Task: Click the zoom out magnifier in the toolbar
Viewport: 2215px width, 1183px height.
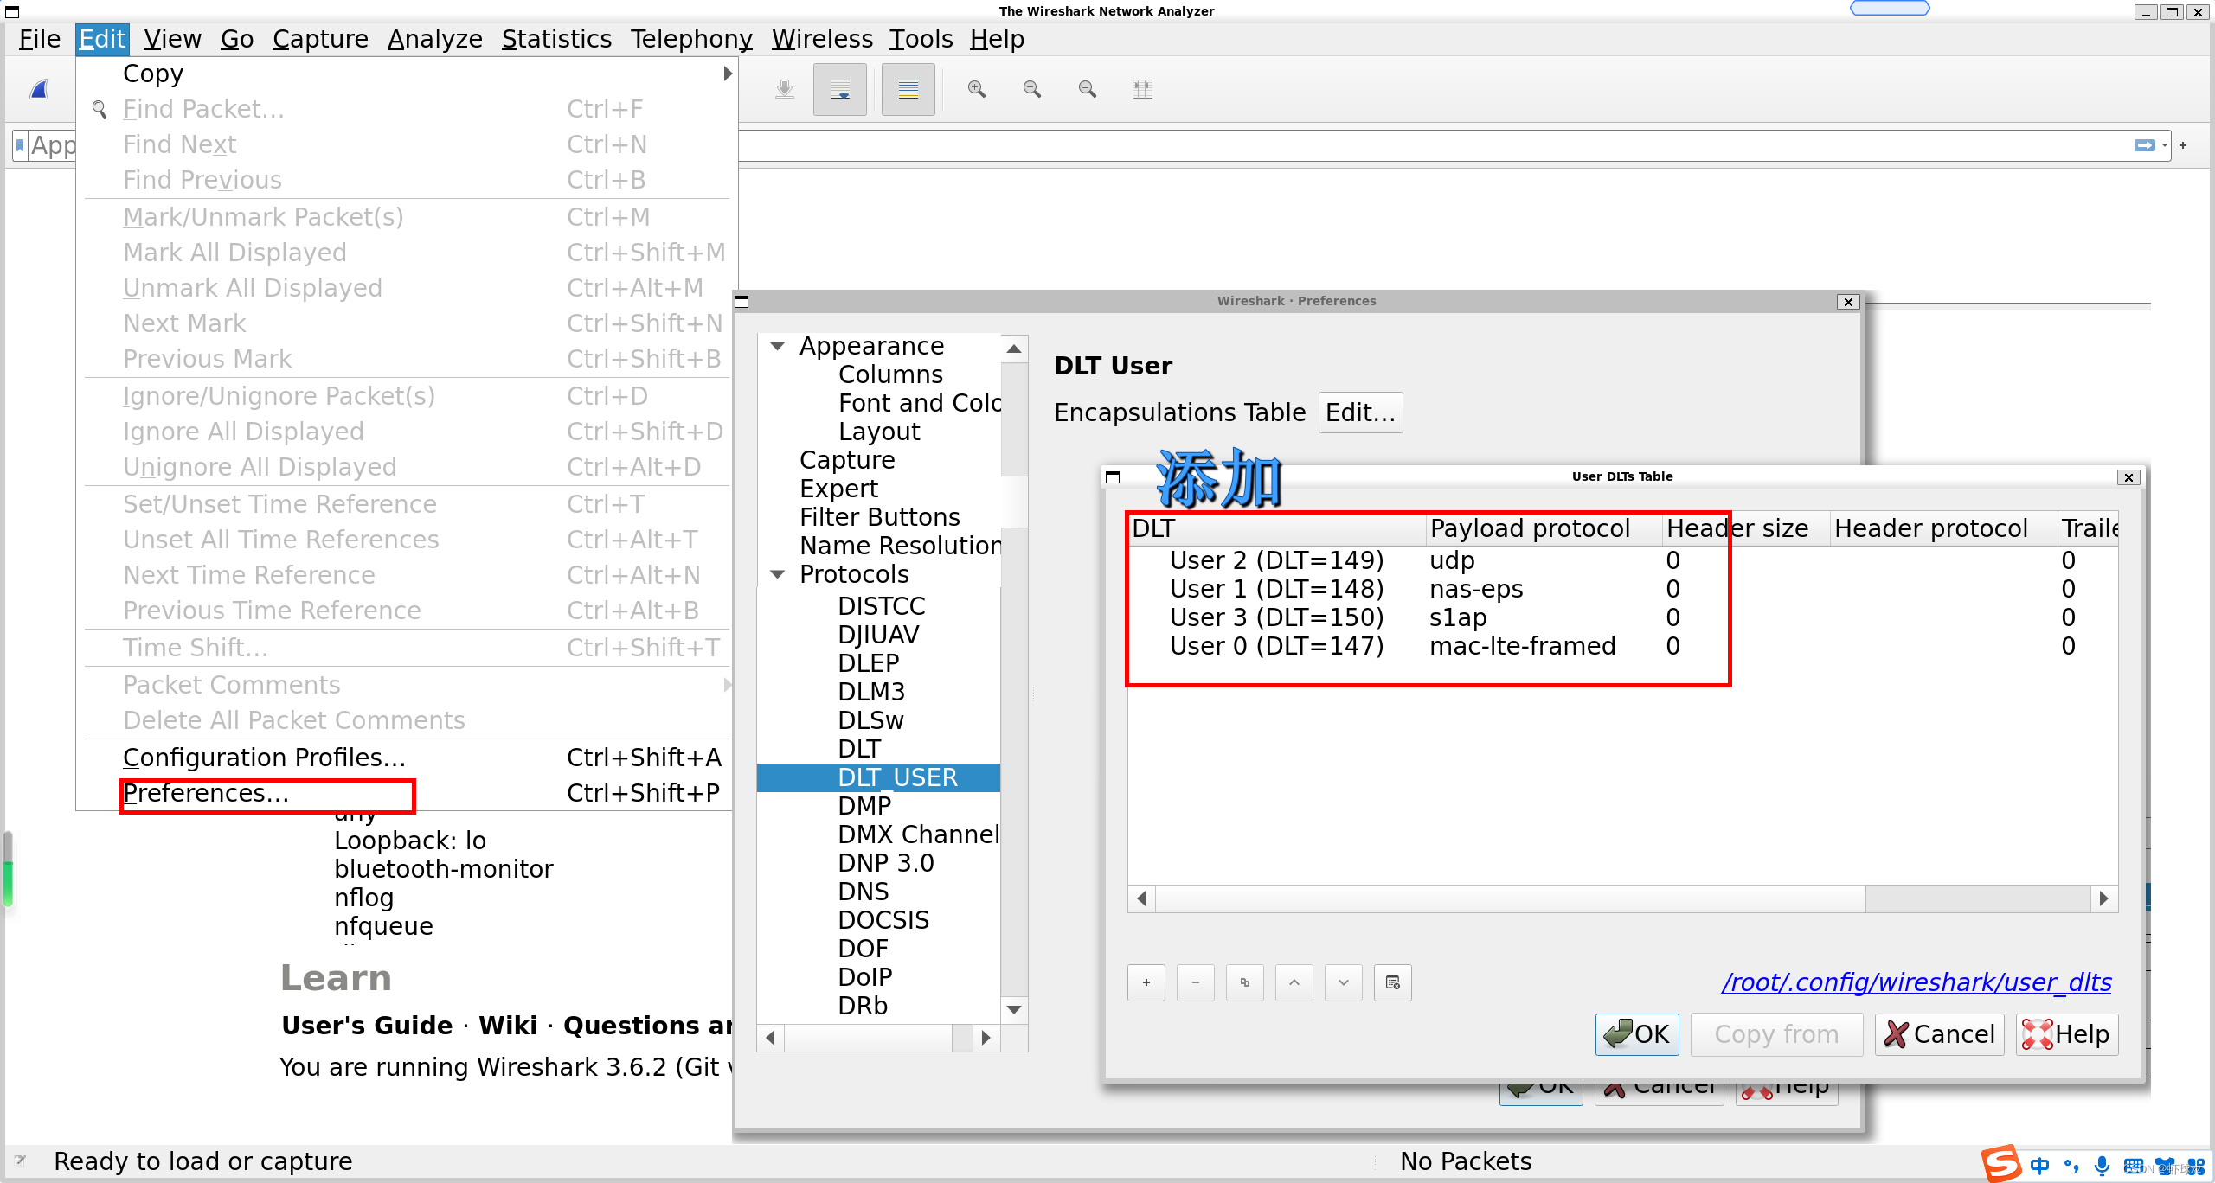Action: pos(1031,89)
